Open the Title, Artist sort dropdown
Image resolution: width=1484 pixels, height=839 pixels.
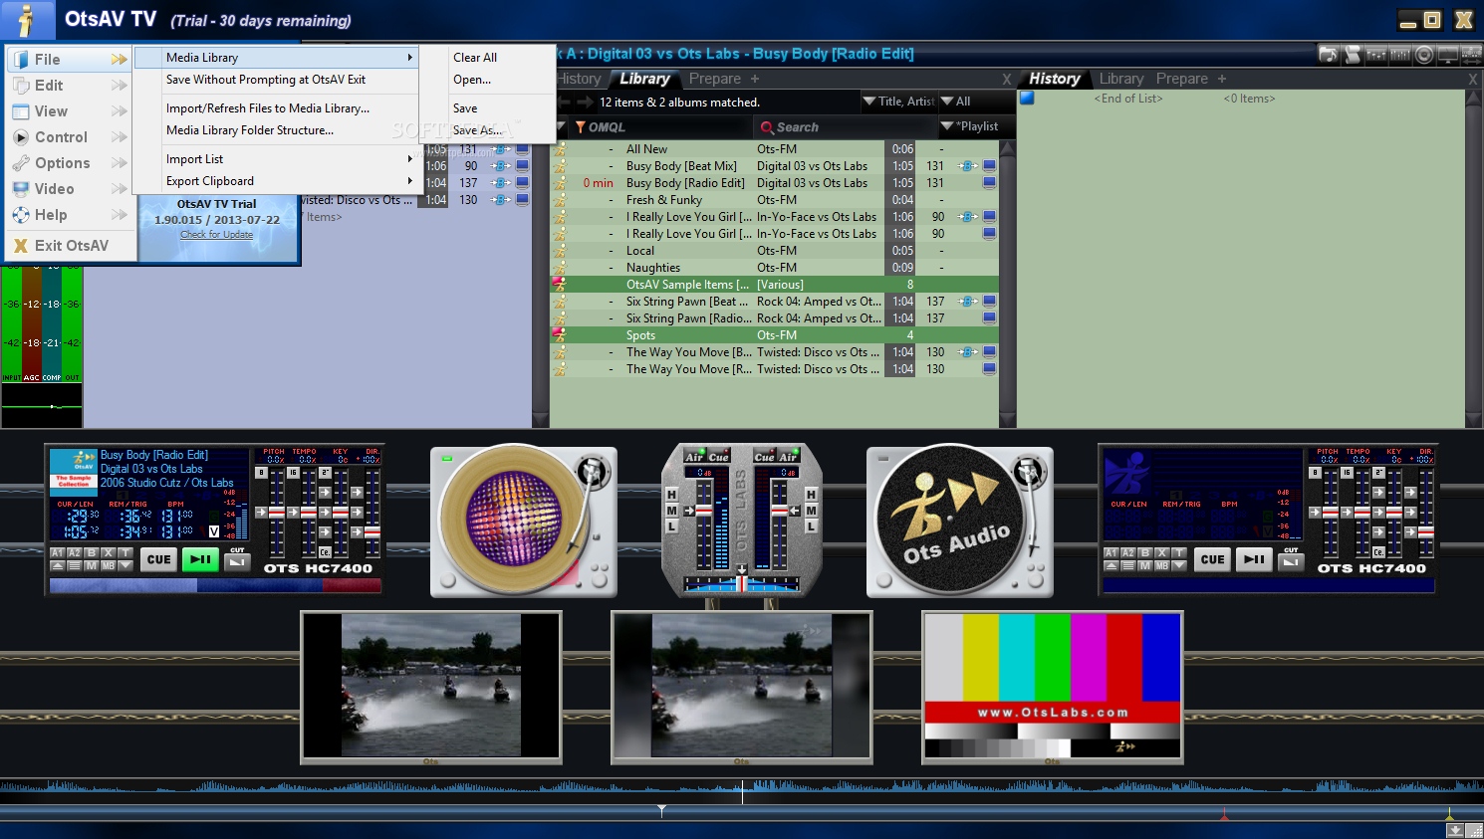pyautogui.click(x=897, y=102)
